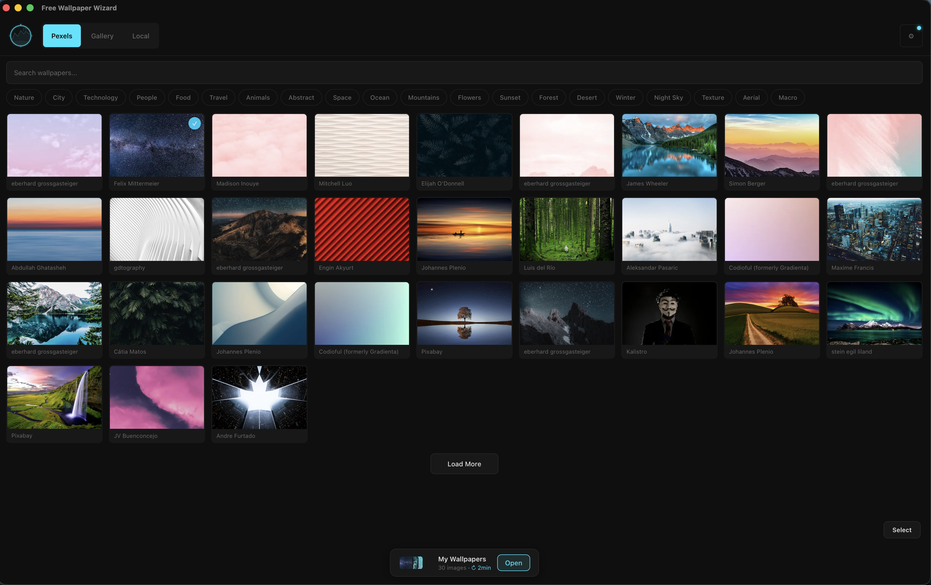This screenshot has width=931, height=585.
Task: Open the Kalistro mask wallpaper
Action: coord(669,313)
